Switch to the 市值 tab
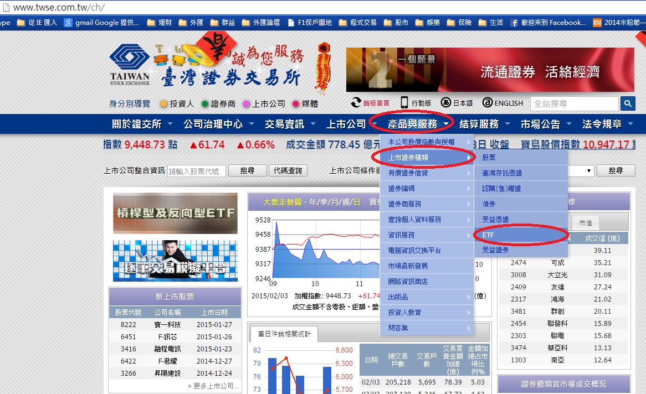 point(585,222)
